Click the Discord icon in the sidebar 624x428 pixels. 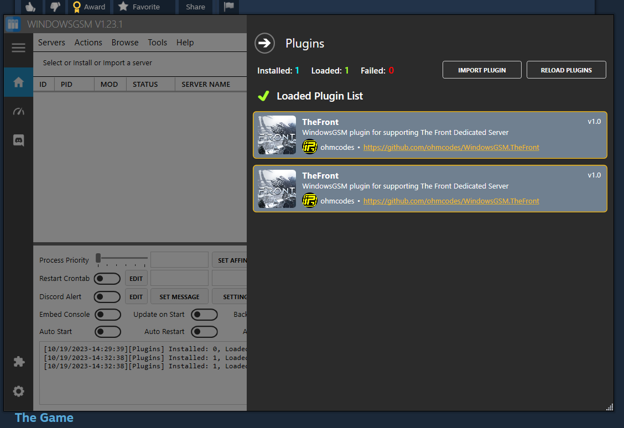[18, 140]
